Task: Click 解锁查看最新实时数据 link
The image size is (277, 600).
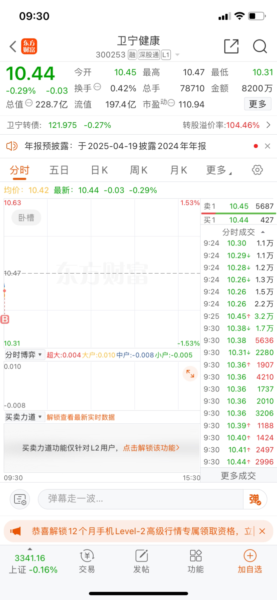Action: [81, 417]
